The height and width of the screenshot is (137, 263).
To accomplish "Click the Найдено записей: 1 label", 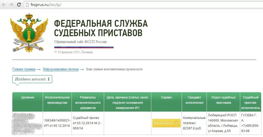I will pos(32,79).
